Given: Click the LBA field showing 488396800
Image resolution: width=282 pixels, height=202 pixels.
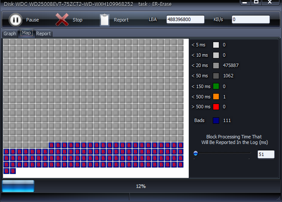Looking at the screenshot, I should [x=185, y=19].
